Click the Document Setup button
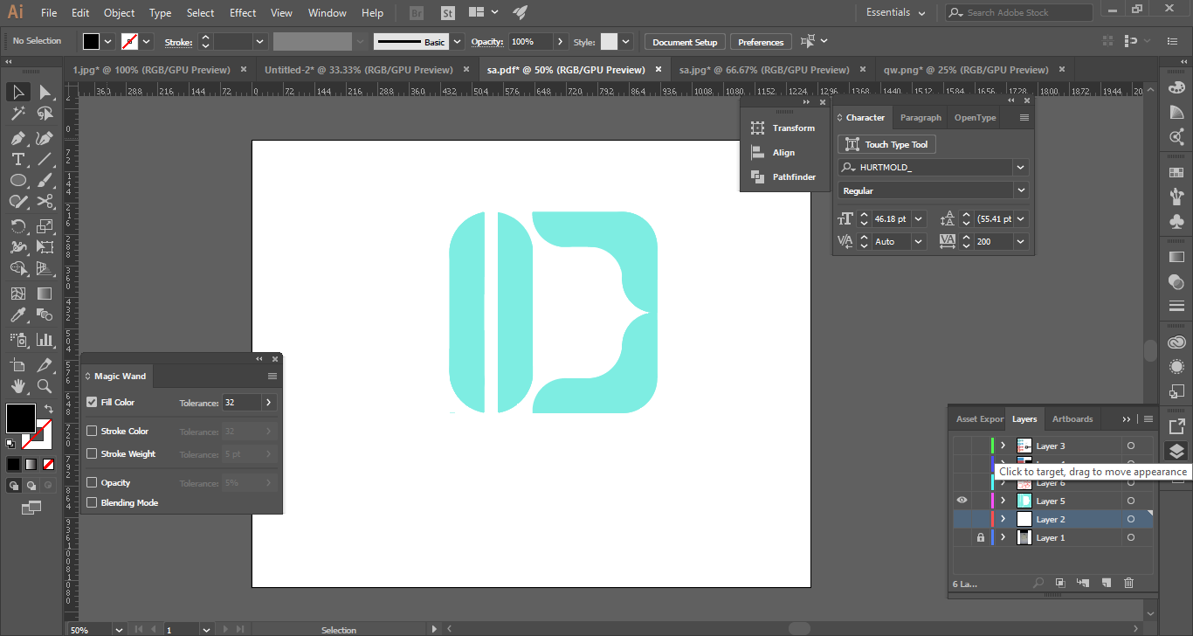Viewport: 1193px width, 636px height. pyautogui.click(x=685, y=42)
